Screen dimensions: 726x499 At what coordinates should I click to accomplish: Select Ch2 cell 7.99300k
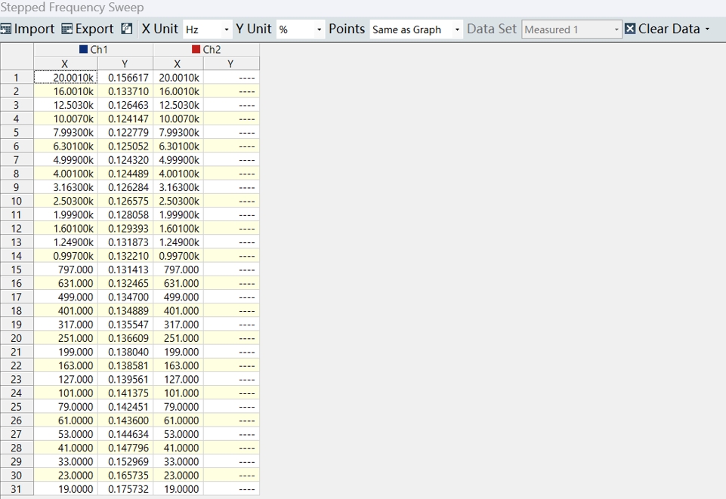pos(178,133)
